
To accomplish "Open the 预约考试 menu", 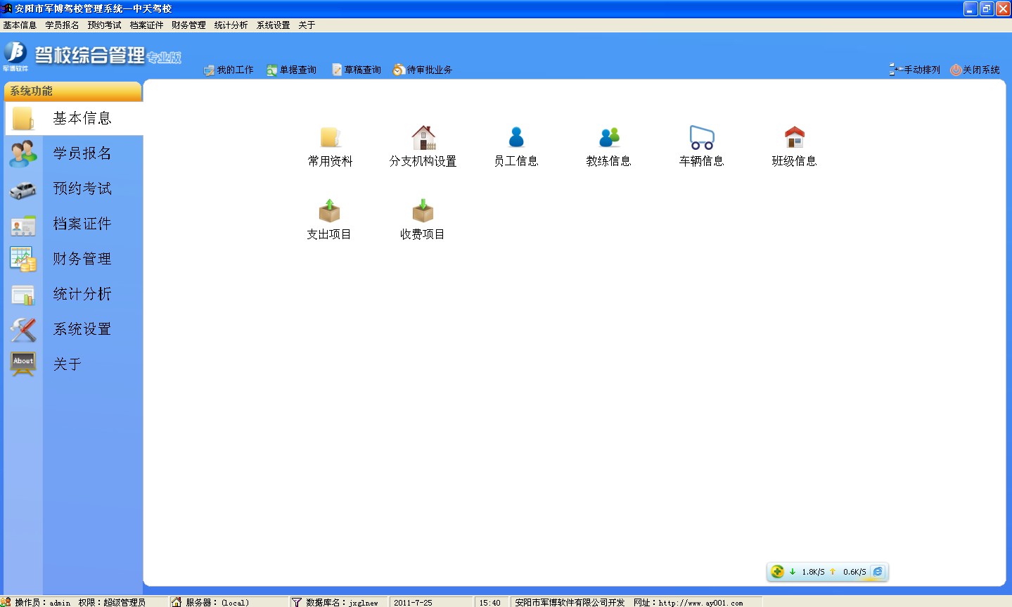I will click(x=104, y=25).
